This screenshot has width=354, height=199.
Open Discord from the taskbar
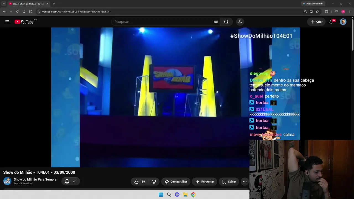tap(177, 195)
